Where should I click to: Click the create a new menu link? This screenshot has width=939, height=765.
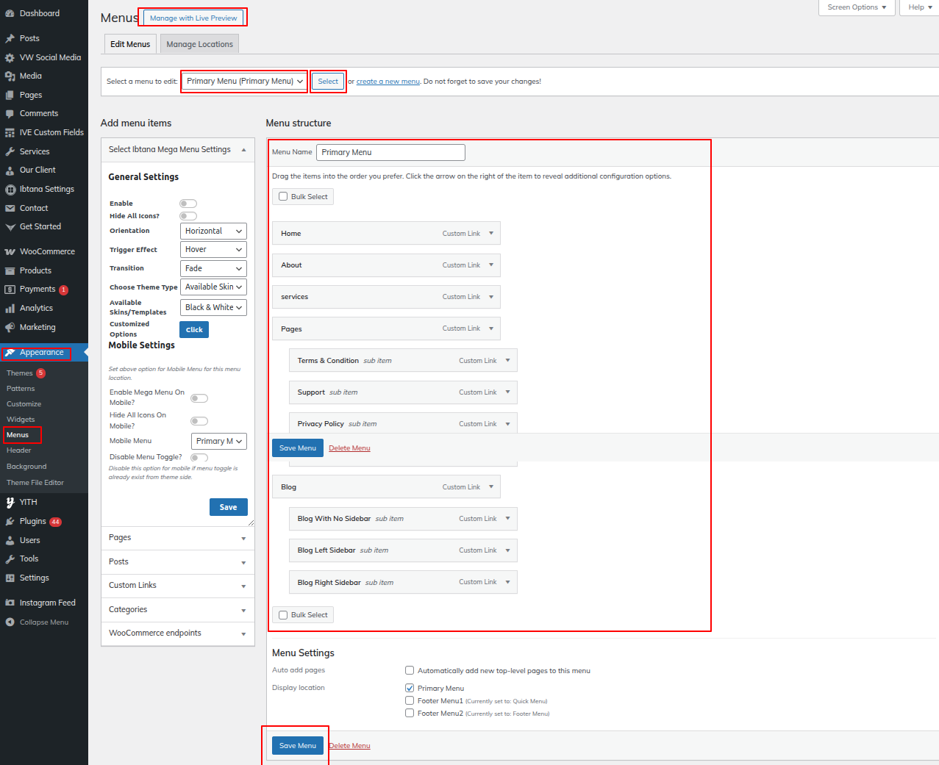[388, 82]
